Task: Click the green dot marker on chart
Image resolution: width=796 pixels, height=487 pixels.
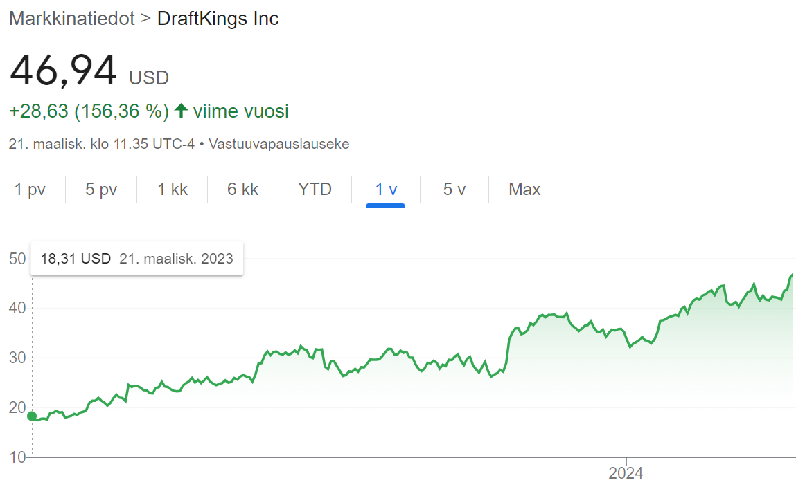Action: (x=32, y=416)
